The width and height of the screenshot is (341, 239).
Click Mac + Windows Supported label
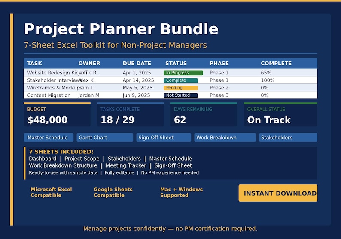(x=181, y=193)
